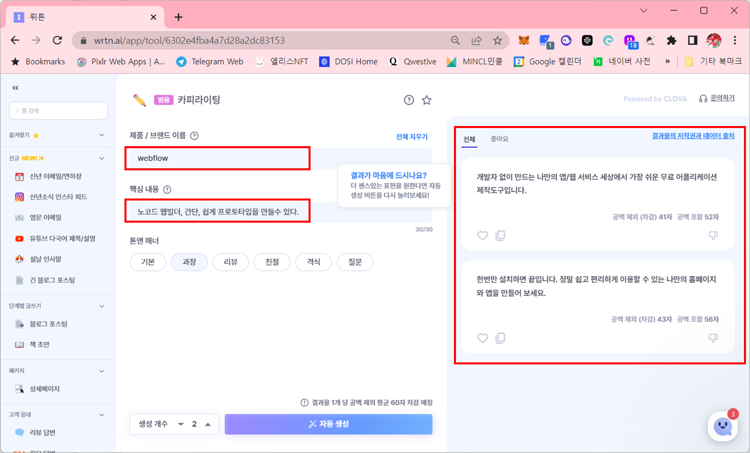Like the second result with heart icon

483,338
